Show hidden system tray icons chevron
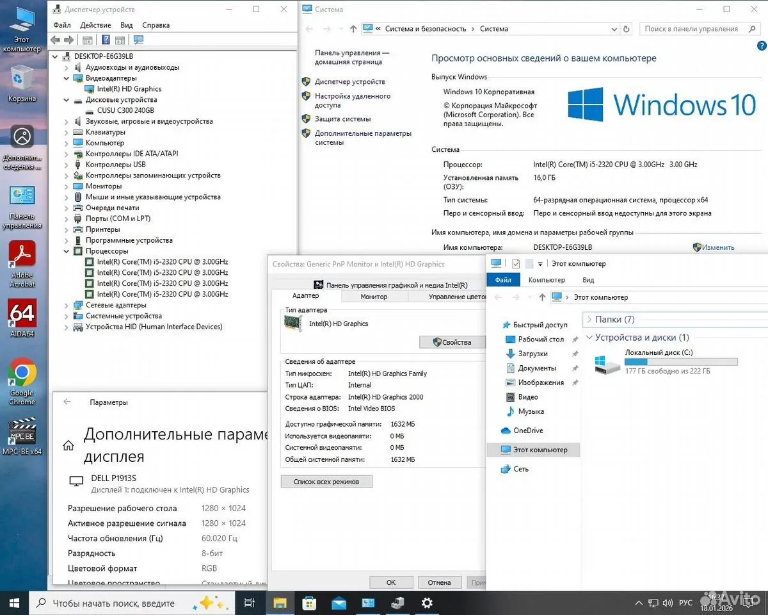 [638, 603]
